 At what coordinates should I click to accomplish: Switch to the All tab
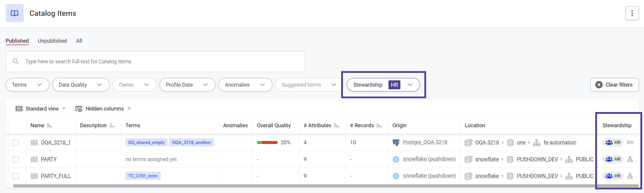(79, 41)
